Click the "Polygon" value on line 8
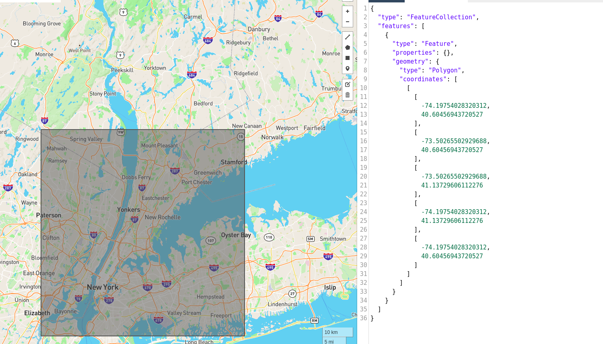Viewport: 603px width, 344px height. [445, 70]
